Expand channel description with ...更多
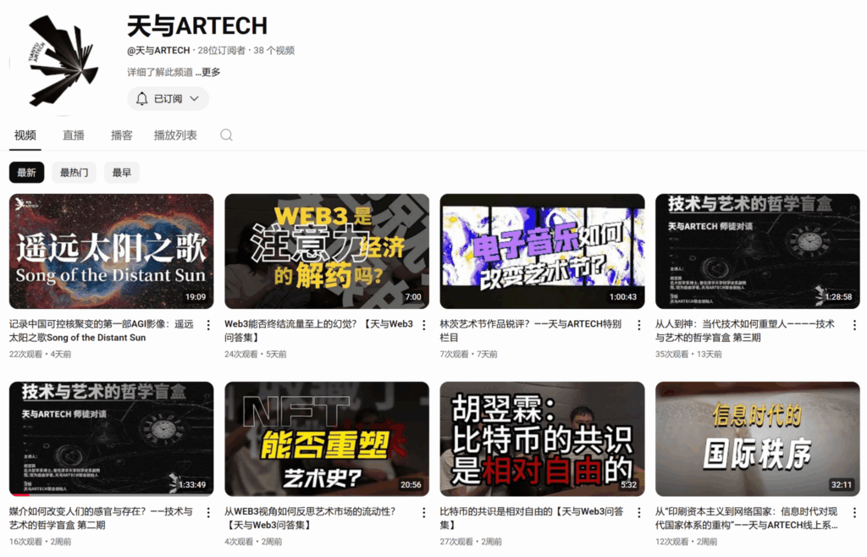Image resolution: width=867 pixels, height=557 pixels. coord(208,72)
